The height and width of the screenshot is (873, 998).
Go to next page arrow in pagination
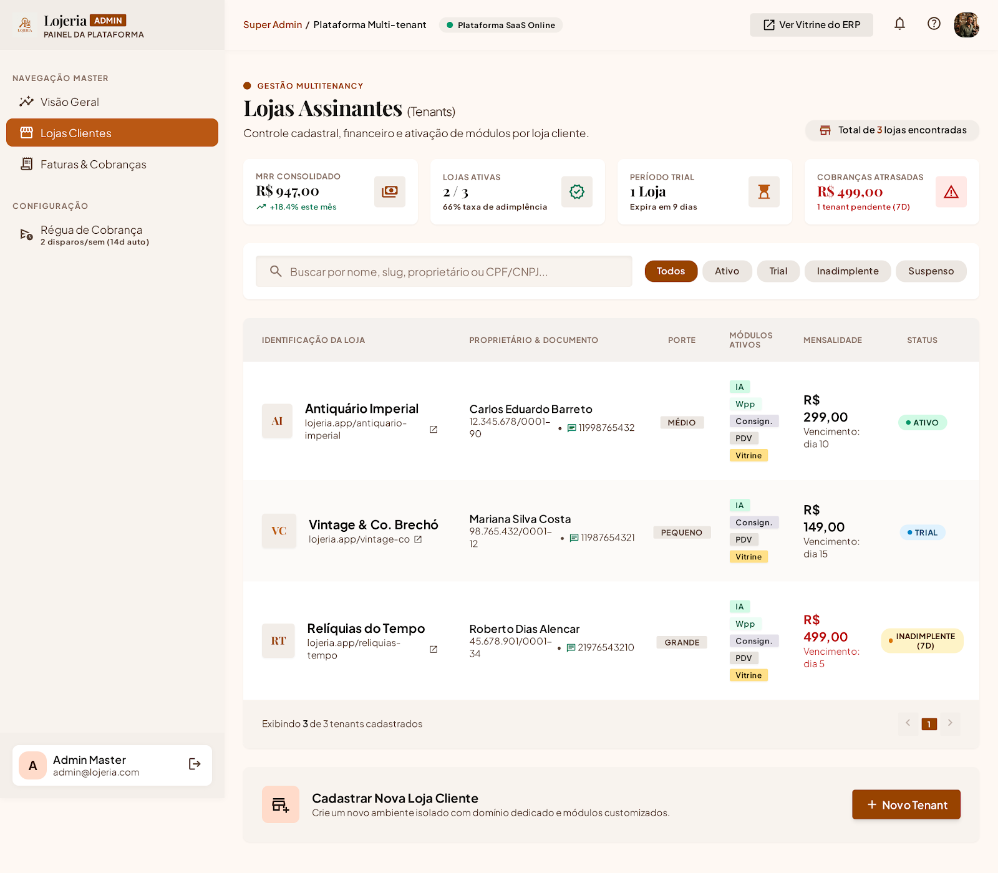click(x=950, y=723)
